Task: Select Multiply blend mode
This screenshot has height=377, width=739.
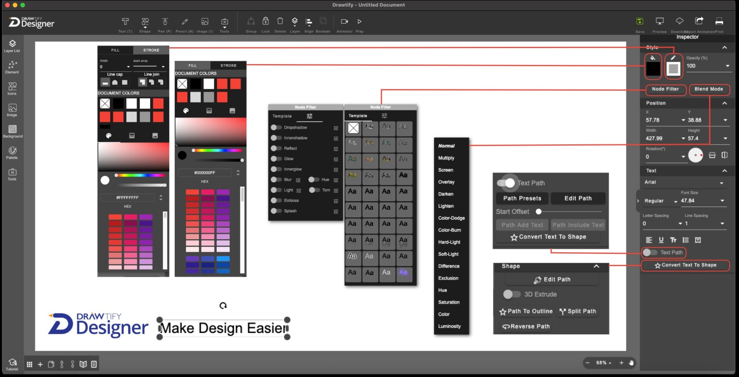Action: [446, 158]
